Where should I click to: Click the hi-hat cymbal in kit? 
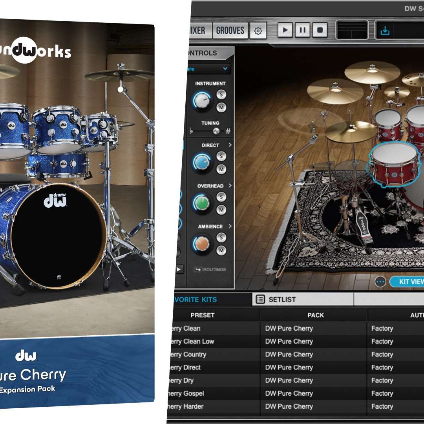(x=351, y=131)
